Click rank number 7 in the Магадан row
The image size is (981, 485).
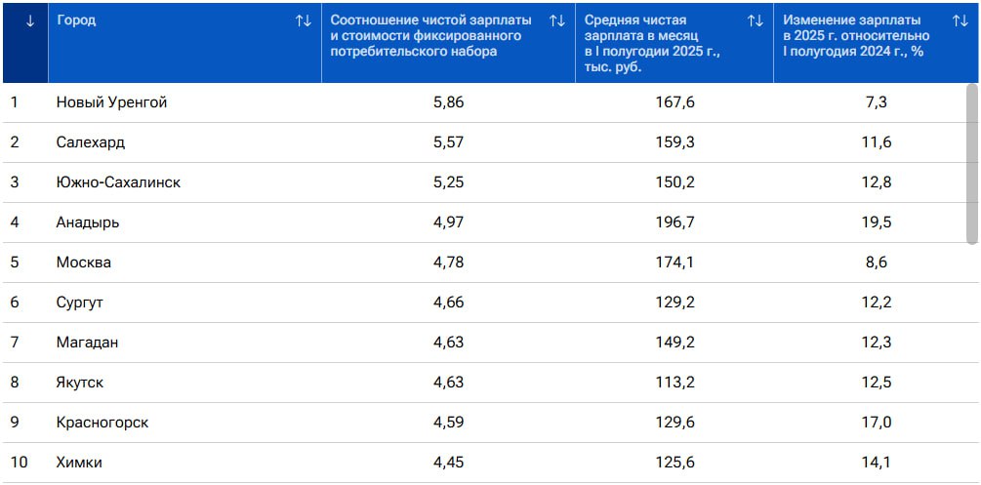[15, 343]
